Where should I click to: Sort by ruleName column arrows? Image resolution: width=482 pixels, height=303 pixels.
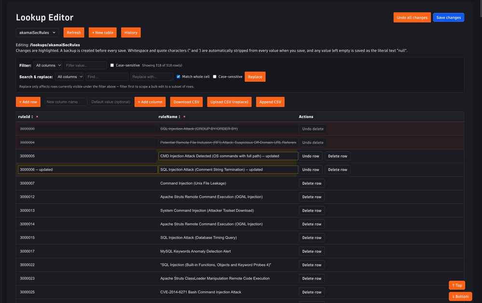pyautogui.click(x=179, y=117)
